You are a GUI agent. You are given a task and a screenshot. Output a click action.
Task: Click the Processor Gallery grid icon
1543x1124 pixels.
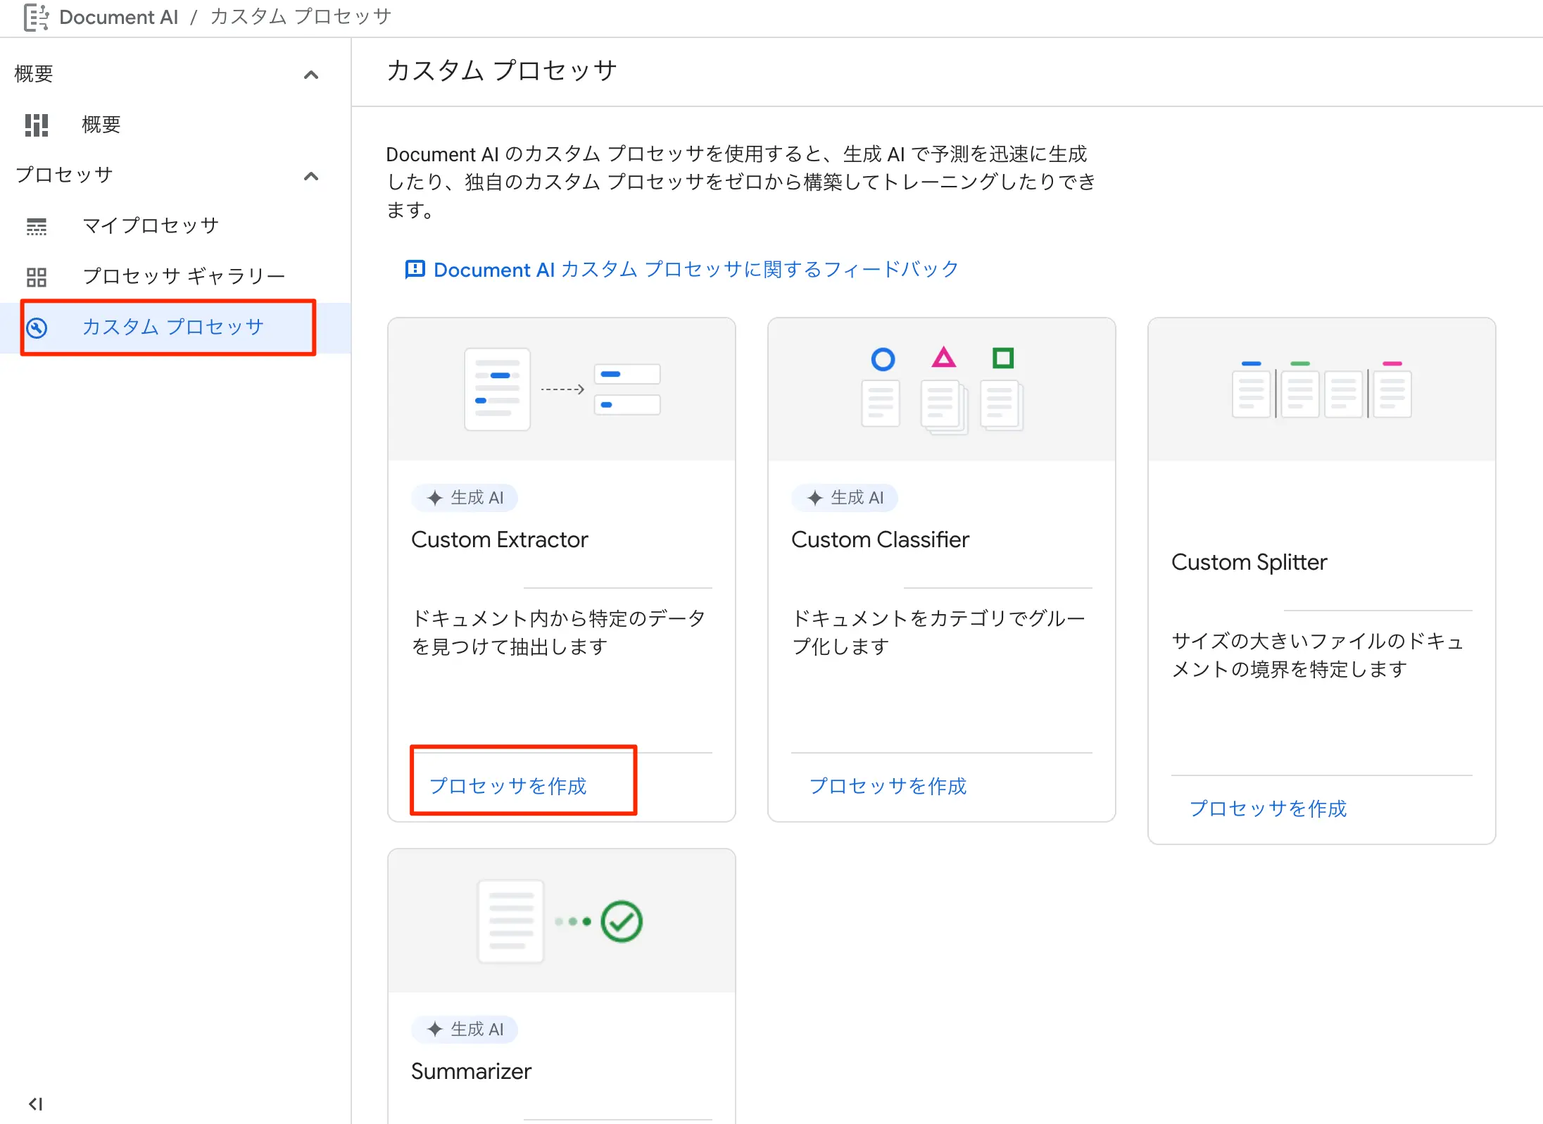[37, 277]
